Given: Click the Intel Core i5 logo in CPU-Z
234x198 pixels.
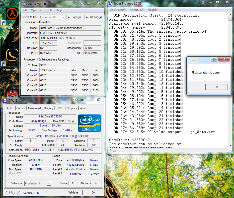Looking at the screenshot, I should point(89,123).
